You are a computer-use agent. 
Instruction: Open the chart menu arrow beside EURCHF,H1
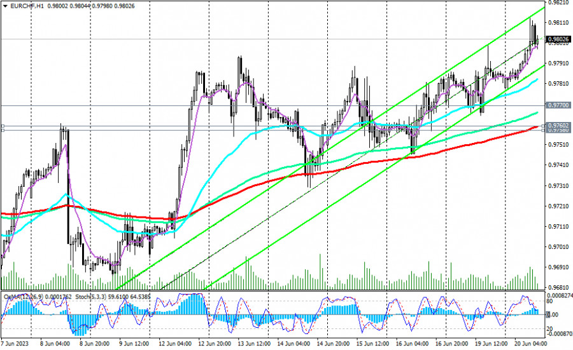click(4, 6)
